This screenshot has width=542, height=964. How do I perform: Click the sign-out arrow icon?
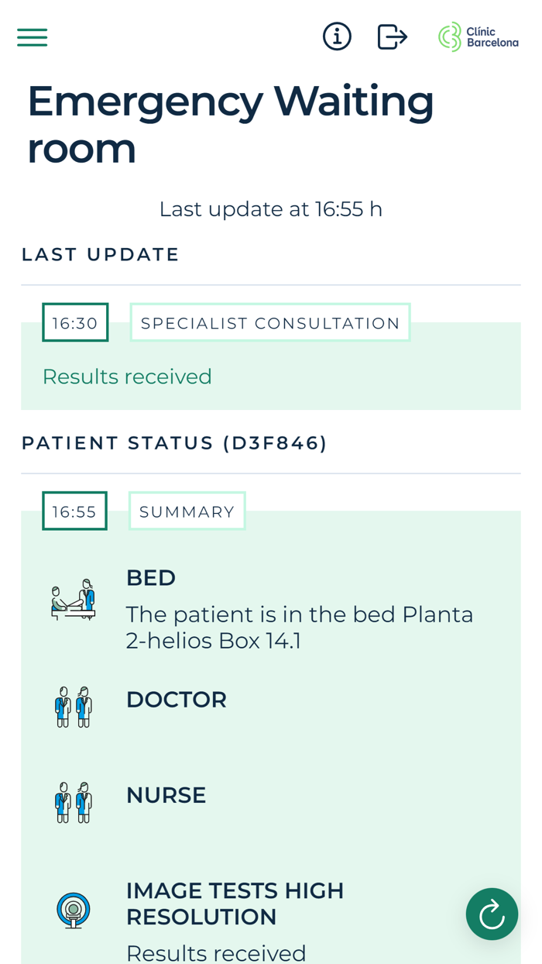click(x=392, y=36)
